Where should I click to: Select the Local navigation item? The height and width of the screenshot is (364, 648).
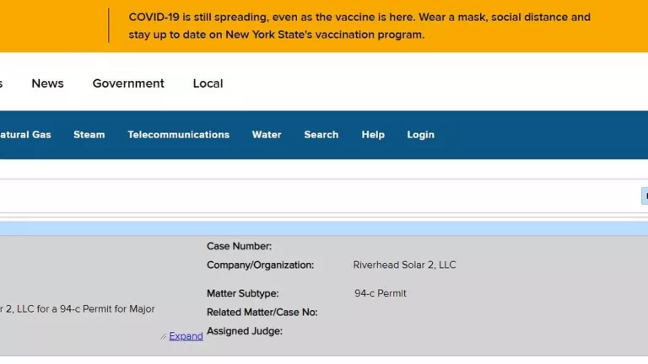pyautogui.click(x=208, y=83)
